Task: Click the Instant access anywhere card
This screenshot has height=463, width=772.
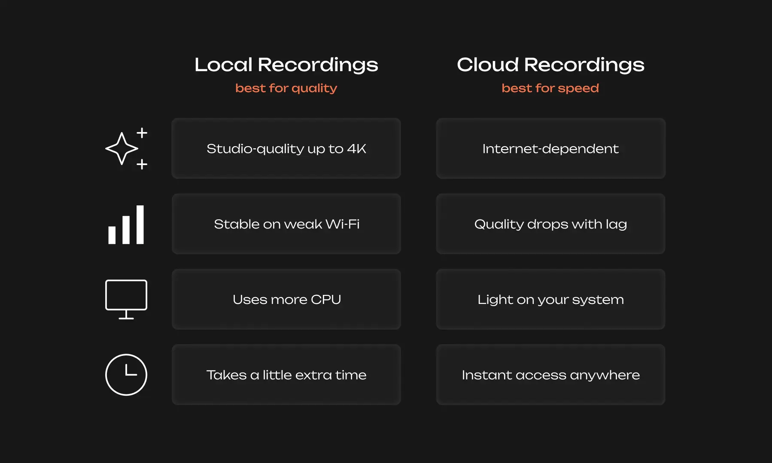Action: tap(550, 375)
